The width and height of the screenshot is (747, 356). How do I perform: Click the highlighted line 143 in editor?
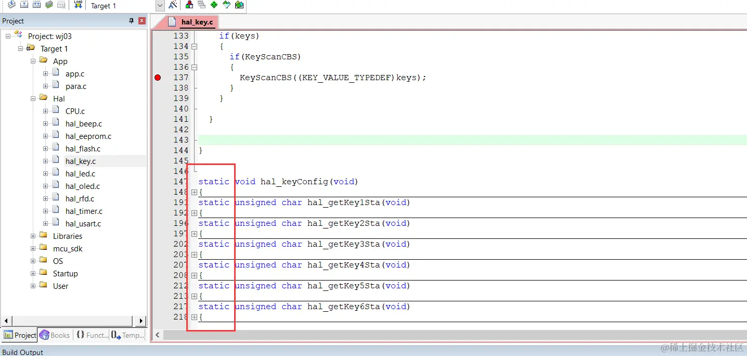pyautogui.click(x=472, y=140)
